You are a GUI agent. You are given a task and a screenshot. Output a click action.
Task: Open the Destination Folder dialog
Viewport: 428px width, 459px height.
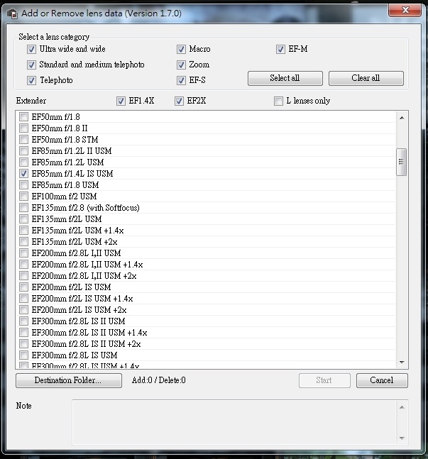pos(69,380)
